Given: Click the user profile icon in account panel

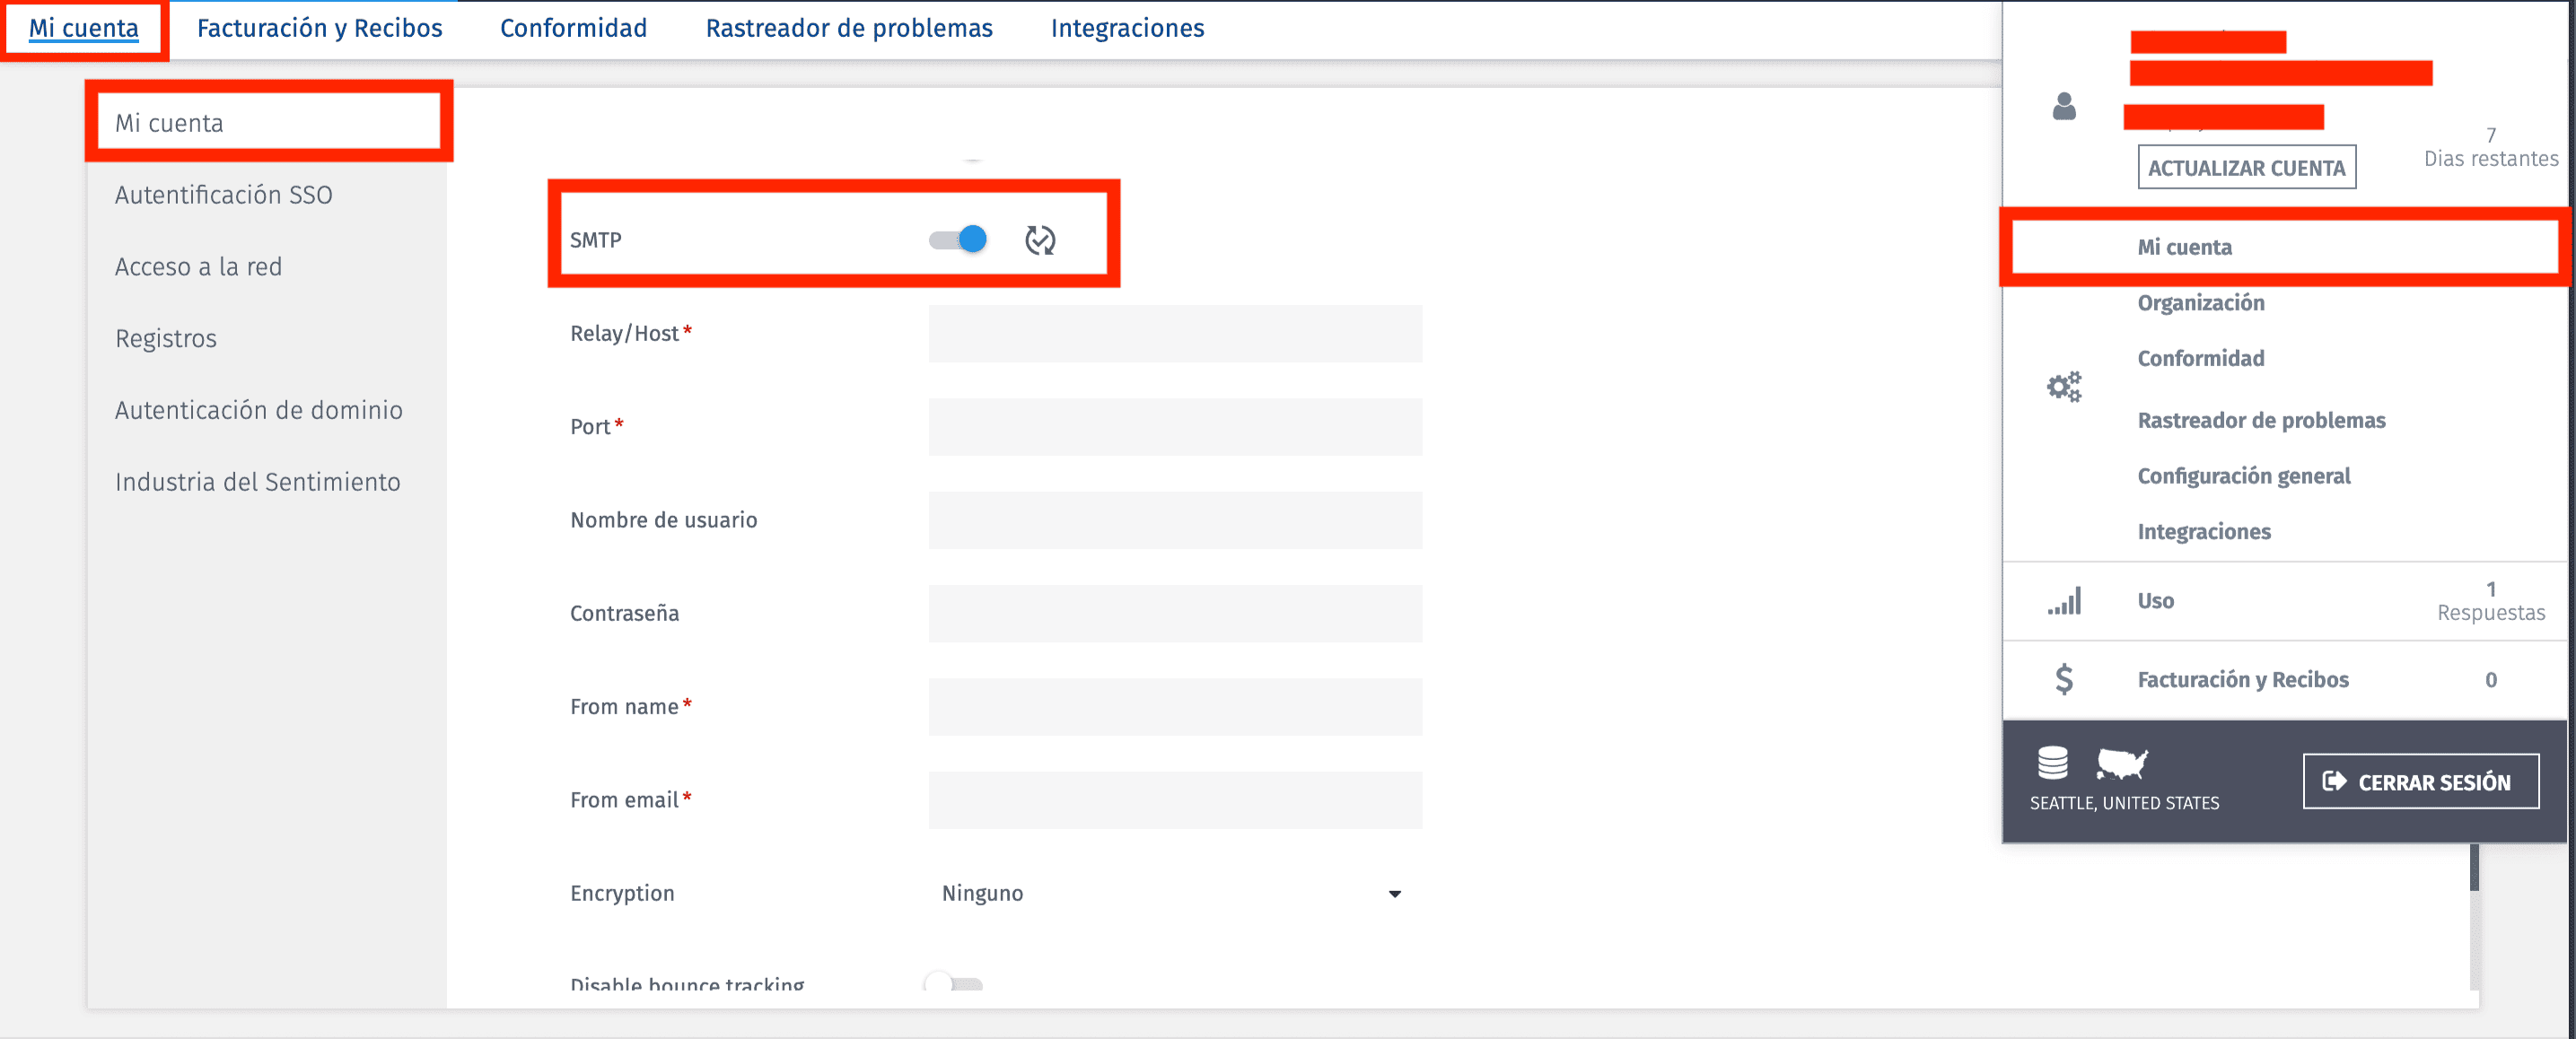Looking at the screenshot, I should 2064,108.
